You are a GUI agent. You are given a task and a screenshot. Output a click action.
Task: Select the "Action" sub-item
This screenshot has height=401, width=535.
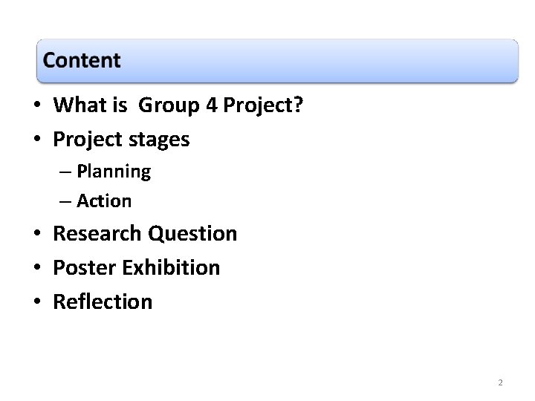pos(104,200)
